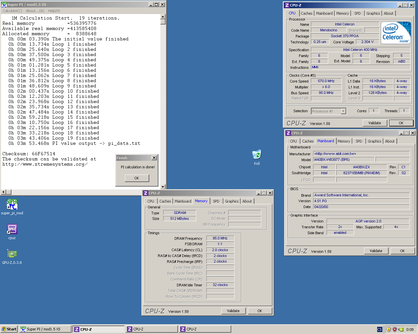
Task: Activate the third CPU-Z taskbar button
Action: [x=205, y=329]
